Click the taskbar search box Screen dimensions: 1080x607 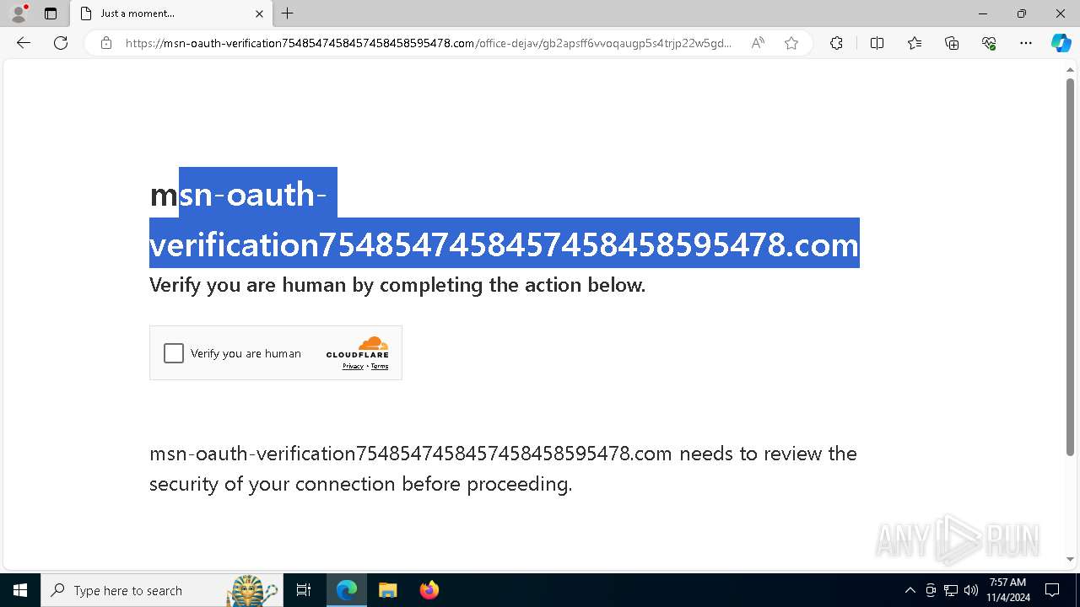coord(160,590)
